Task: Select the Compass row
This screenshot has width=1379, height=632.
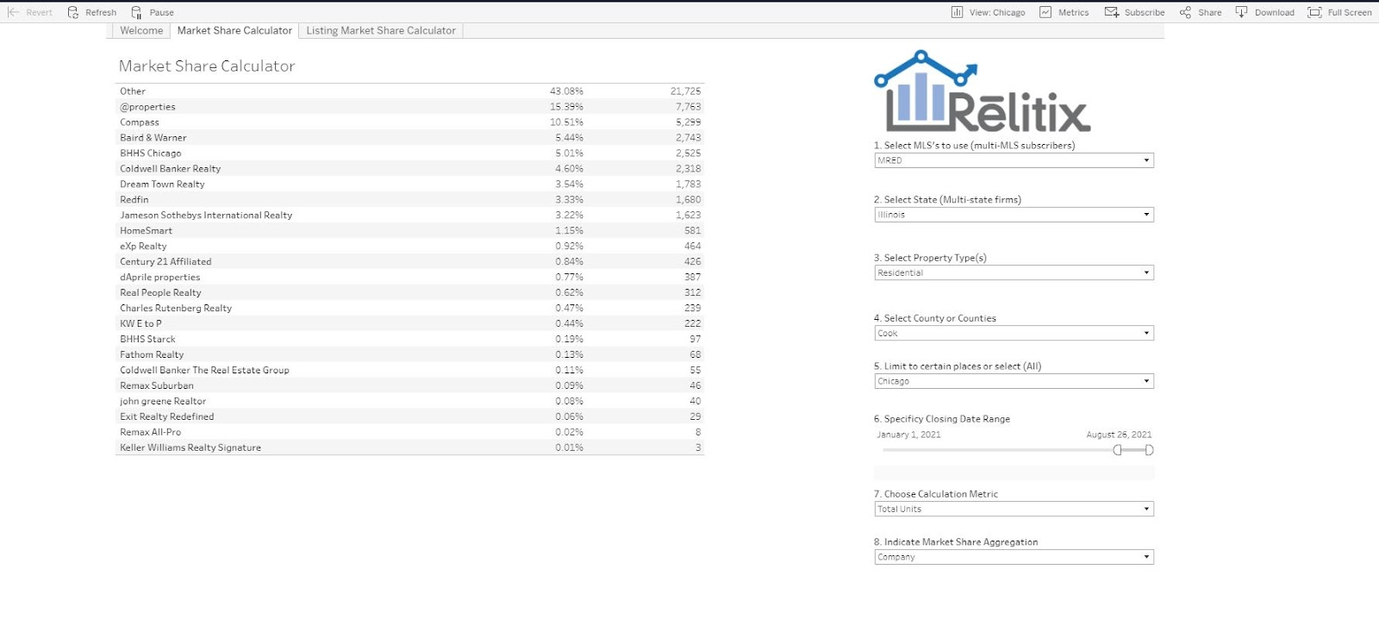Action: click(x=410, y=122)
